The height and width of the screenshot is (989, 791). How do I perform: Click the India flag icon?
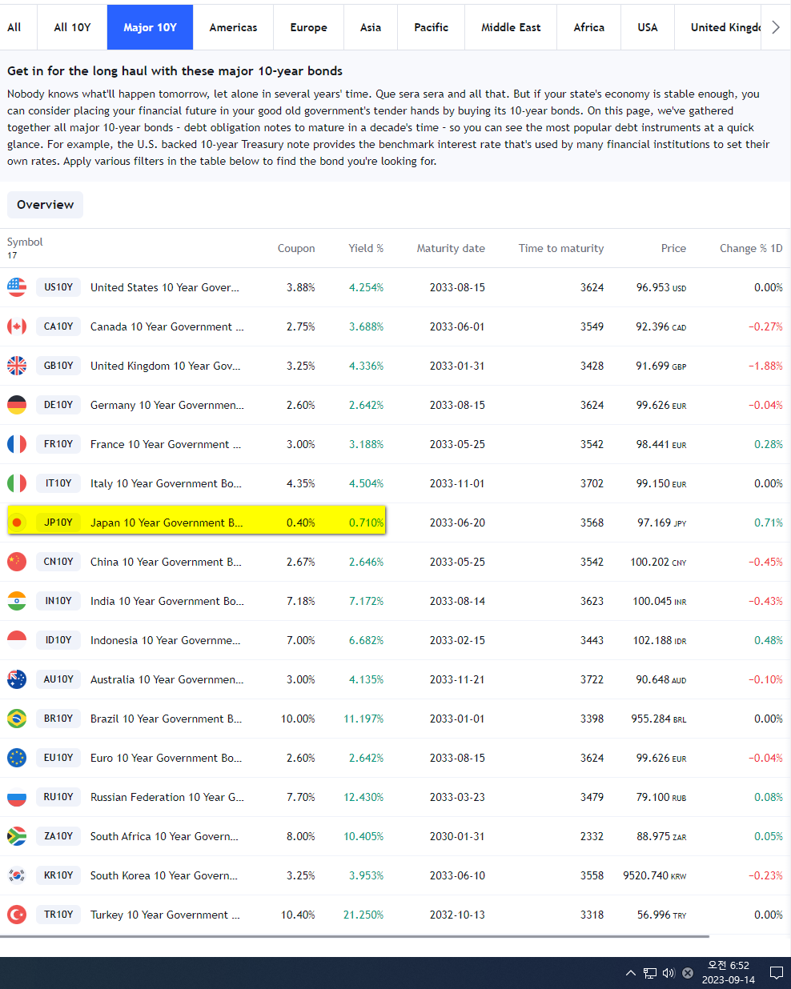[x=17, y=601]
